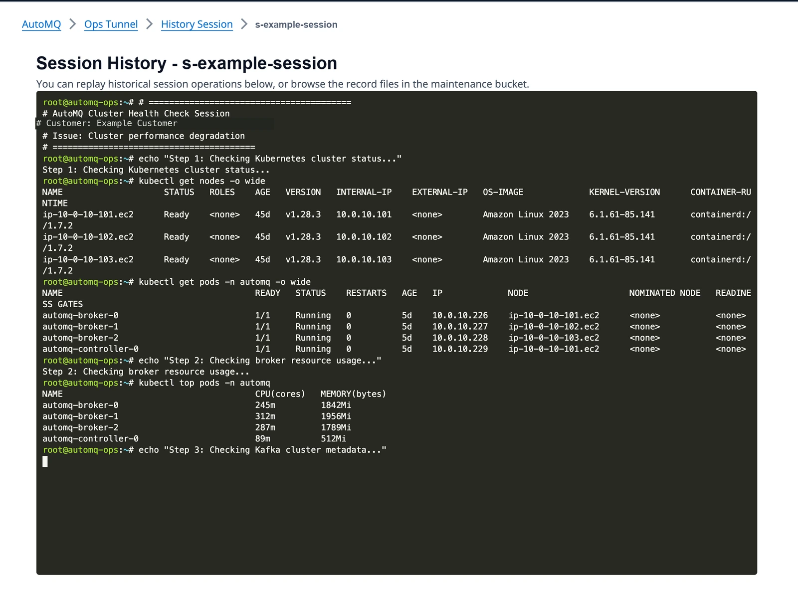Click the 'kubectl top pods -n automq' command

click(x=204, y=383)
